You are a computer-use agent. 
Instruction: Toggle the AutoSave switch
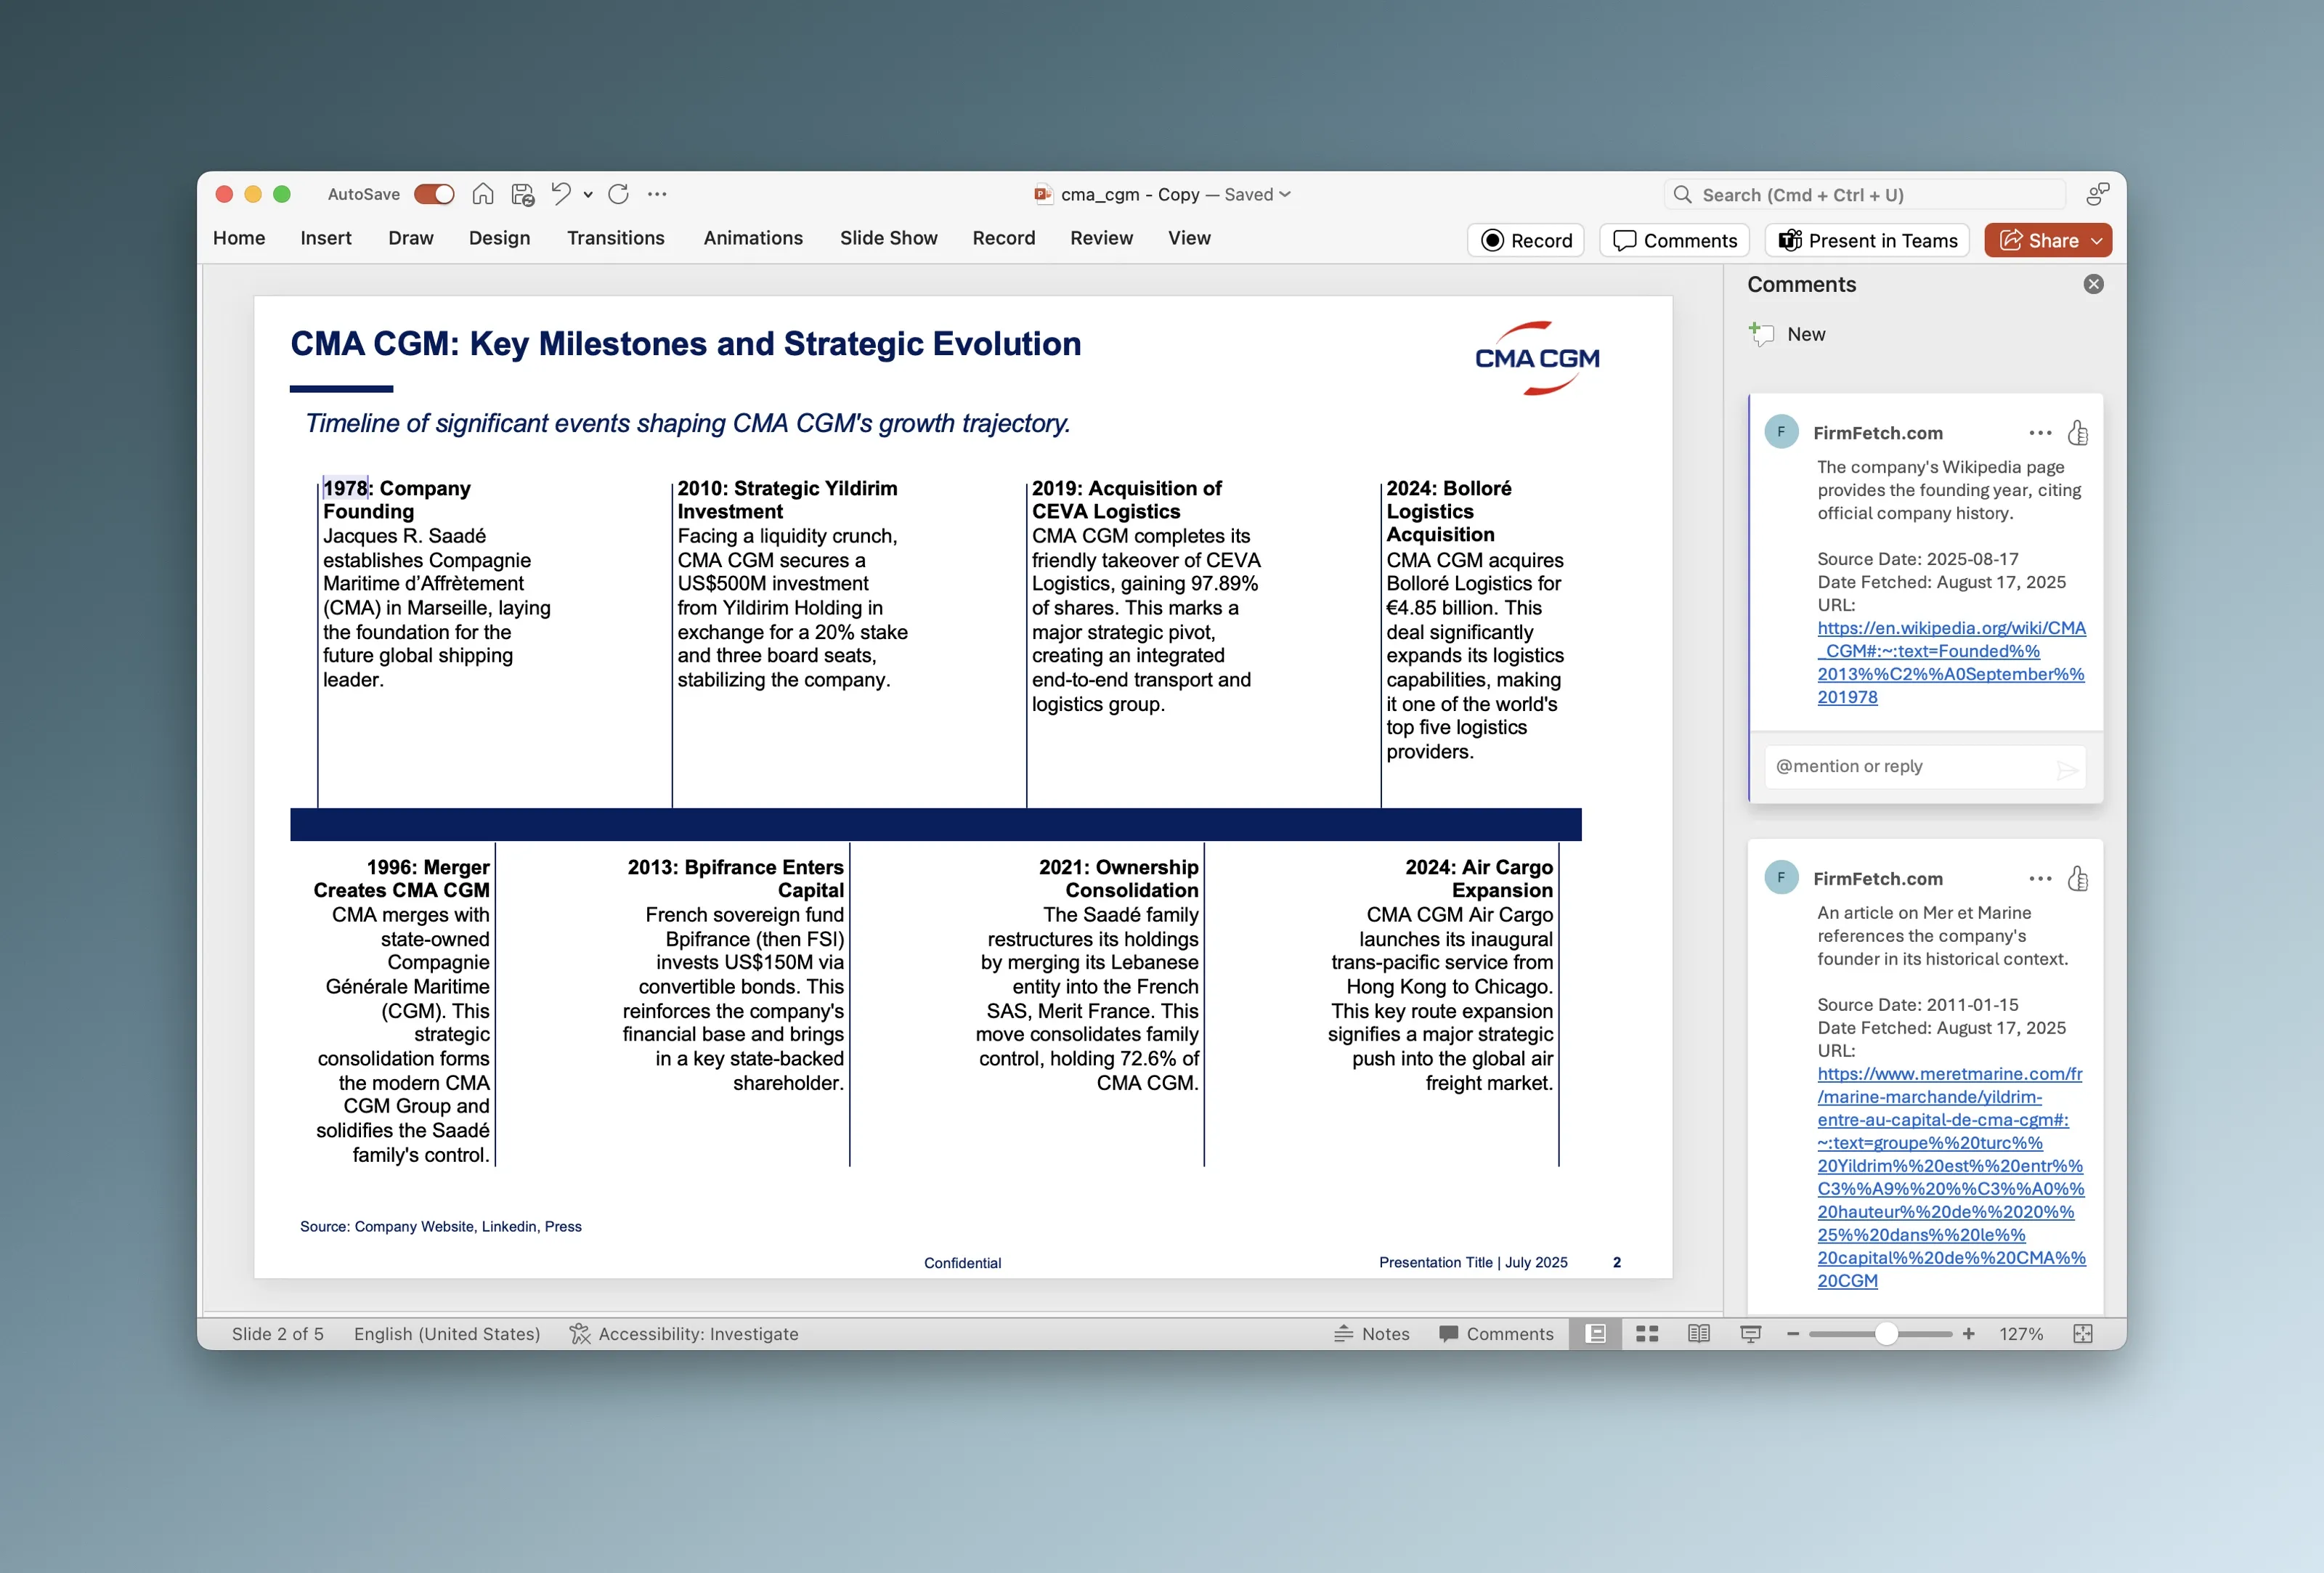click(x=434, y=194)
